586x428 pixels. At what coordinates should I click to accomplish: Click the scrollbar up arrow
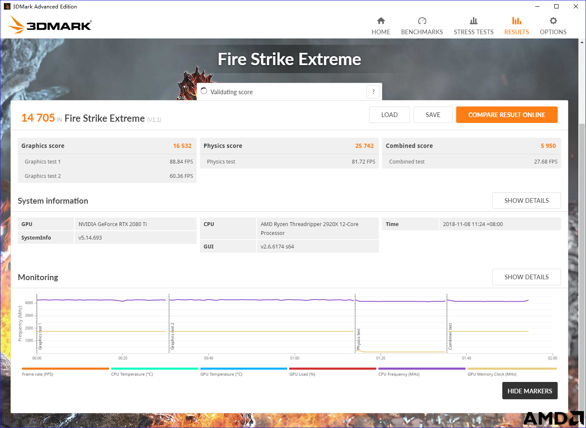coord(582,42)
